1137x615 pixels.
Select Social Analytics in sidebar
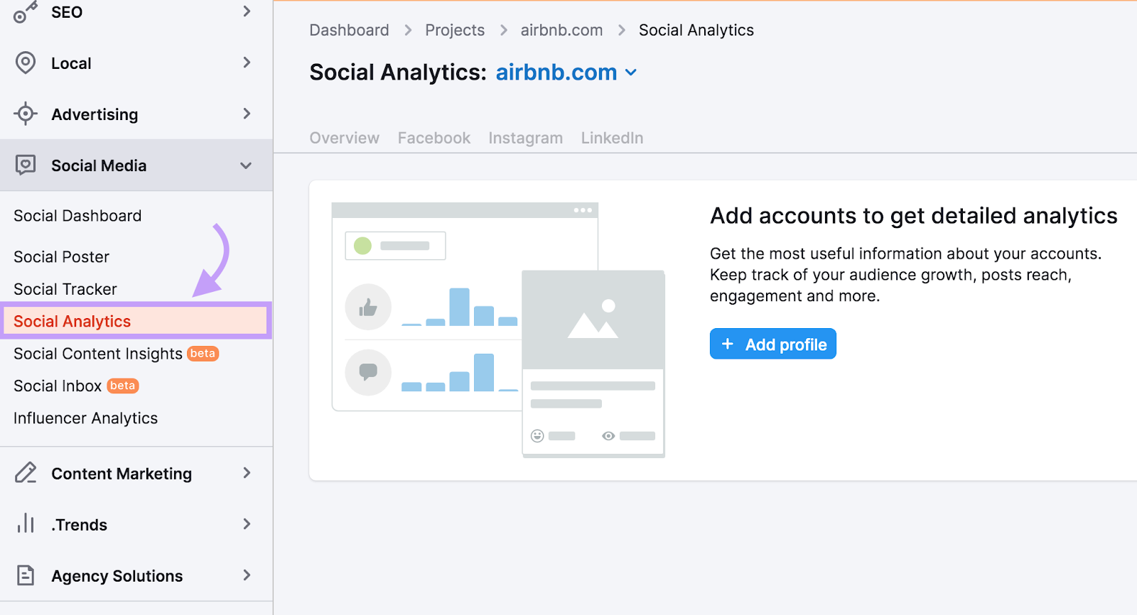tap(136, 321)
